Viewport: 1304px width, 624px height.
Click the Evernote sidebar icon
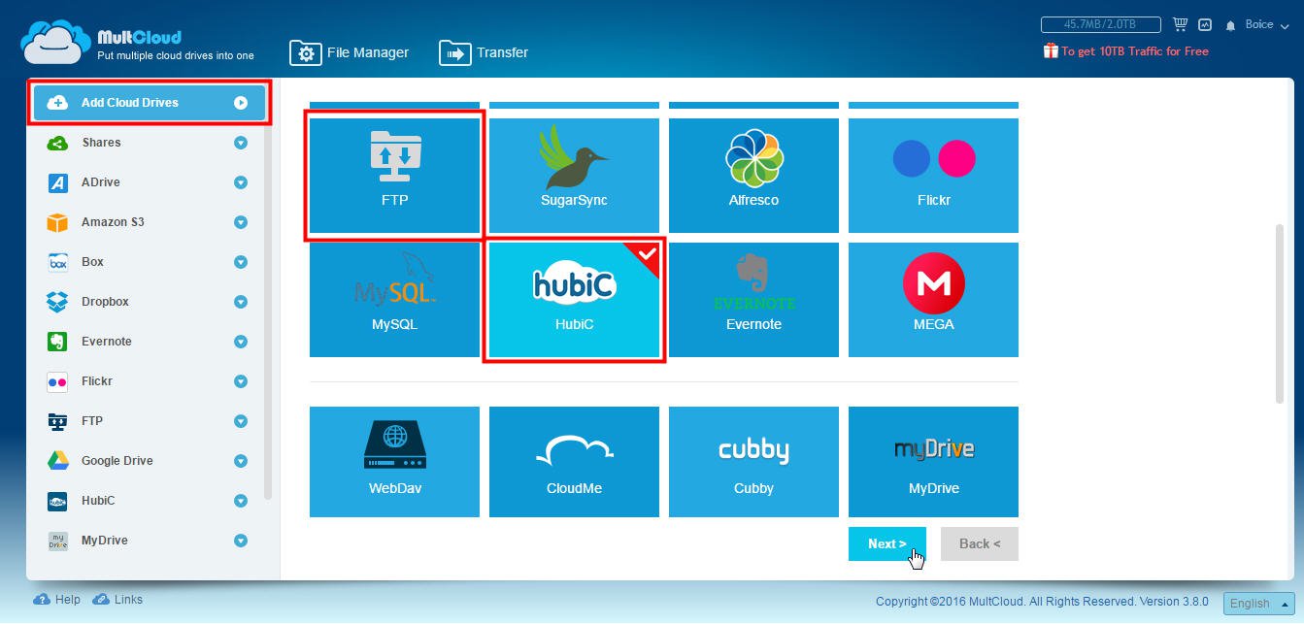[57, 342]
